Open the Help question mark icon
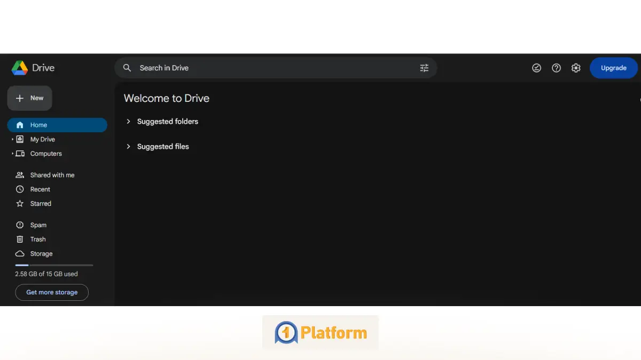 pyautogui.click(x=556, y=68)
